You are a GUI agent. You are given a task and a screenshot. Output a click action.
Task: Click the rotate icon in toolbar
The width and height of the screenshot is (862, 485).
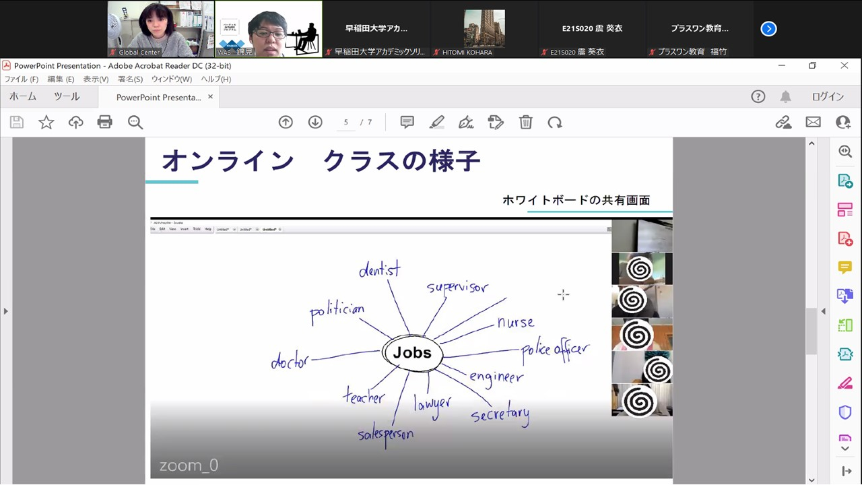(555, 122)
